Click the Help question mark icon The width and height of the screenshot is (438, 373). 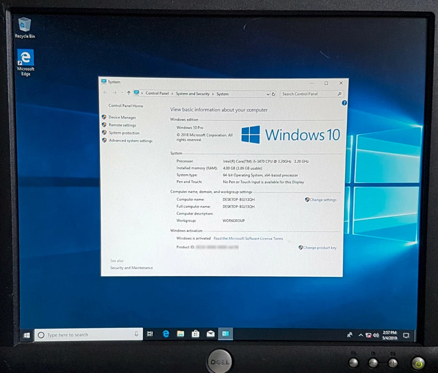tap(344, 103)
